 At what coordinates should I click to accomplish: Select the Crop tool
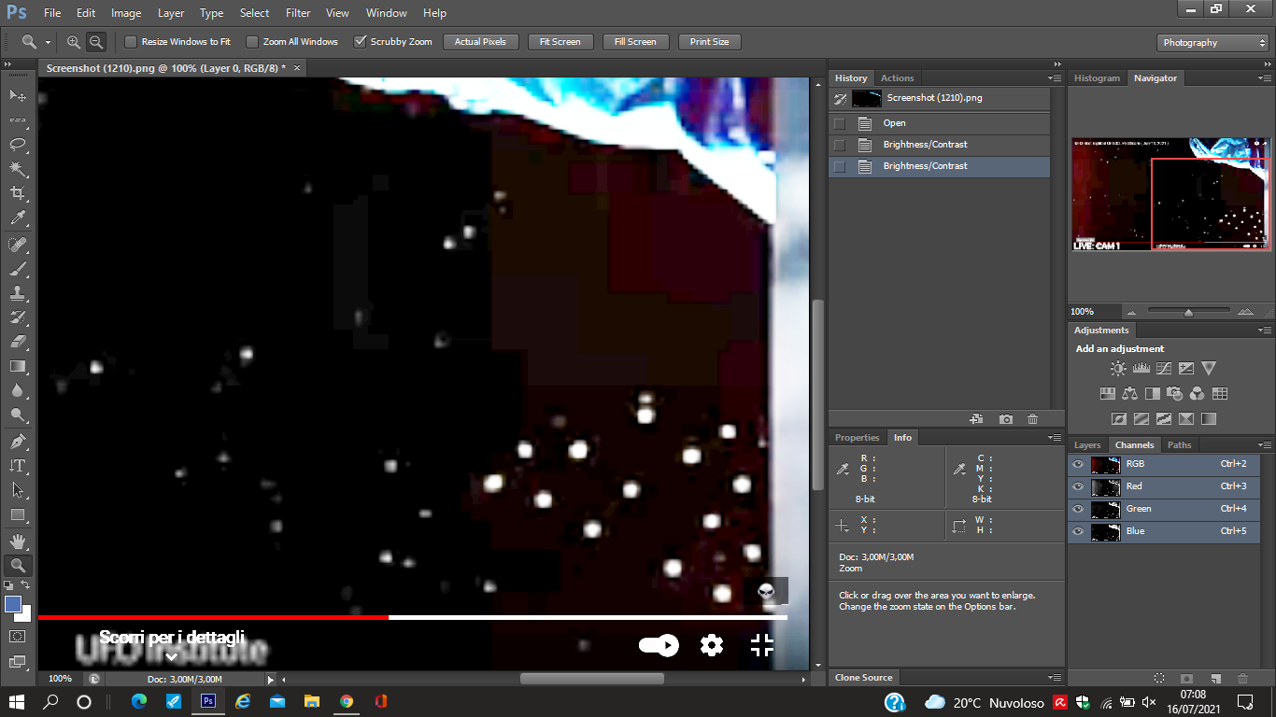coord(18,193)
